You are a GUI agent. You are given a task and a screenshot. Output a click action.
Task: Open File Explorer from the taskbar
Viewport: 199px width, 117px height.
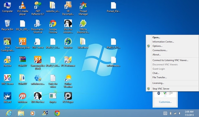point(21,113)
